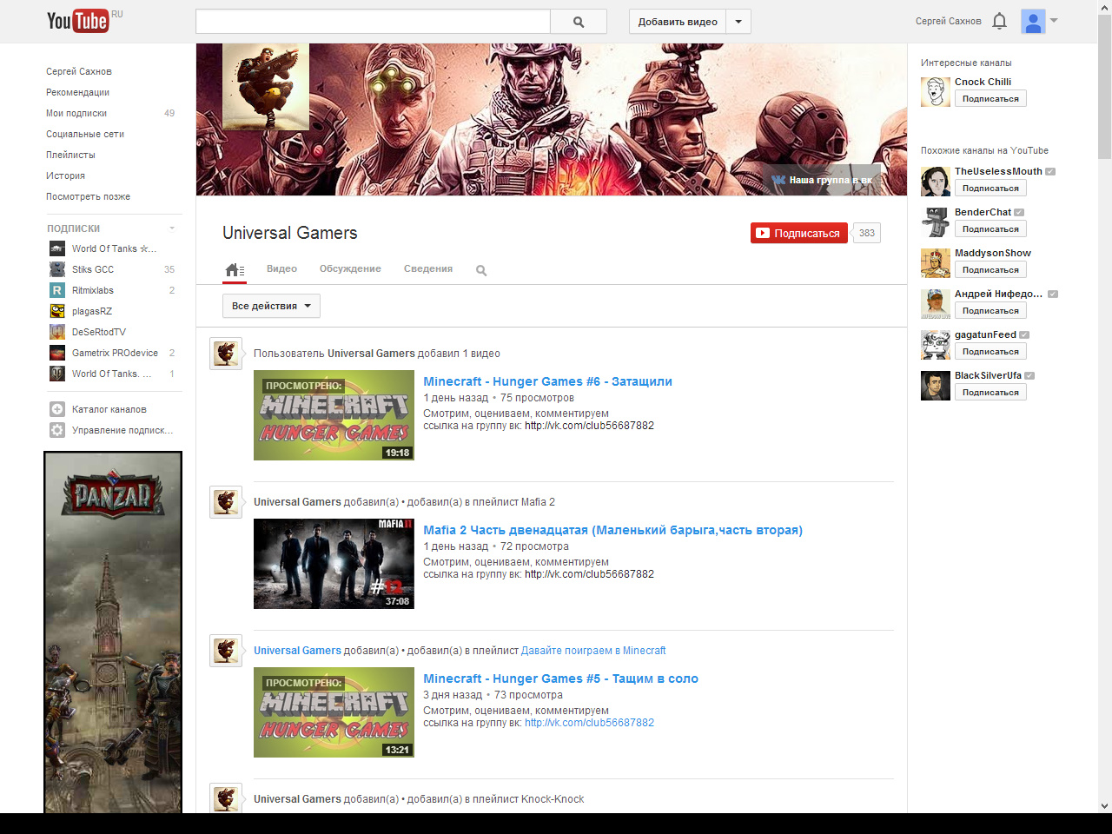The width and height of the screenshot is (1112, 834).
Task: Subscribe to Universal Gamers channel
Action: click(799, 233)
